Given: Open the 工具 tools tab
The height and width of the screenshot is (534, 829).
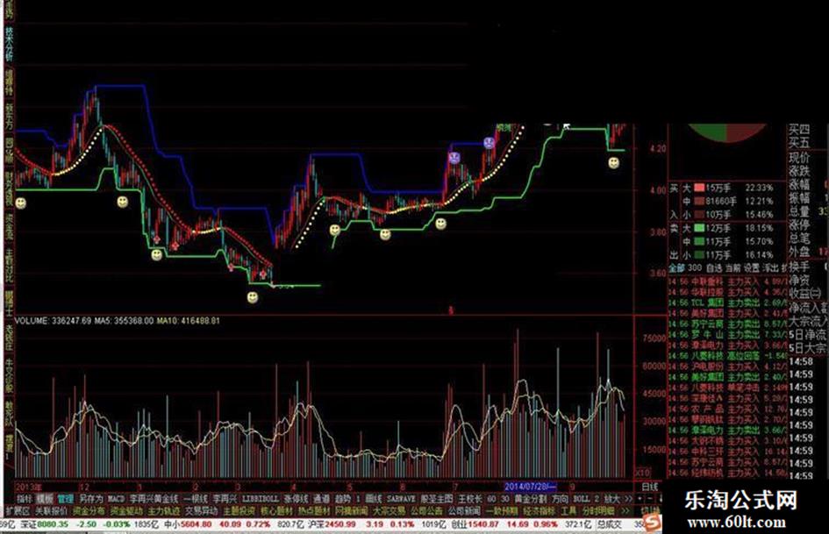Looking at the screenshot, I should pyautogui.click(x=568, y=511).
